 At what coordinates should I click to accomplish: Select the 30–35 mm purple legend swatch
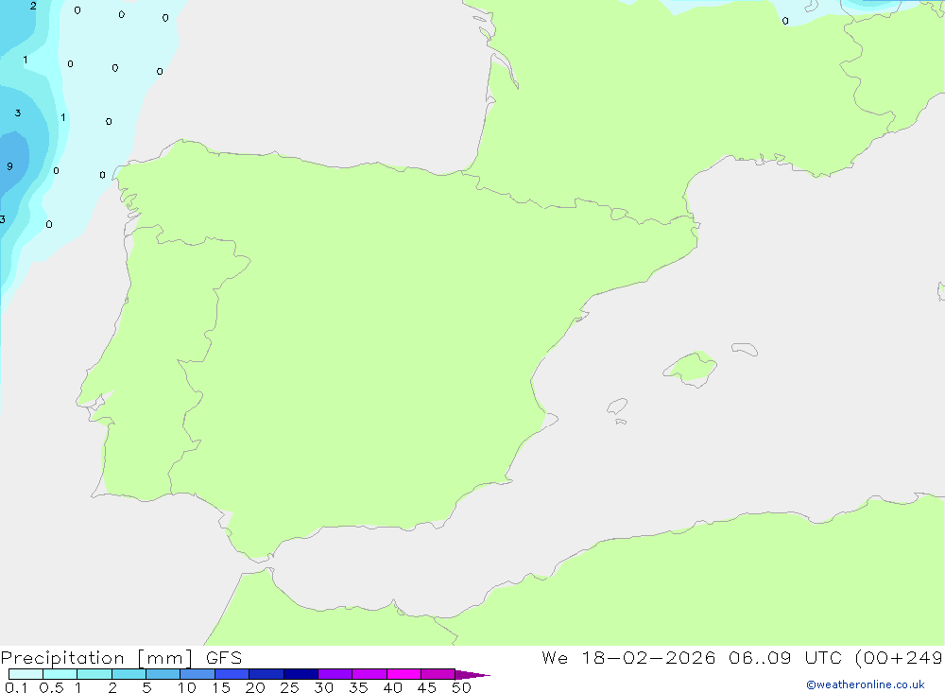(335, 674)
